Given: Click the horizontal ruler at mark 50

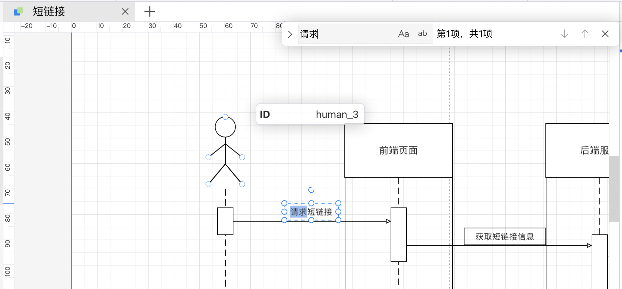Looking at the screenshot, I should (x=203, y=26).
